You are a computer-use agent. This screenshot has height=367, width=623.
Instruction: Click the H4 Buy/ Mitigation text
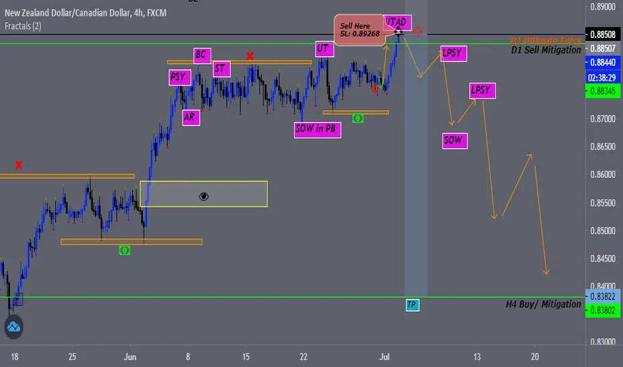point(543,305)
